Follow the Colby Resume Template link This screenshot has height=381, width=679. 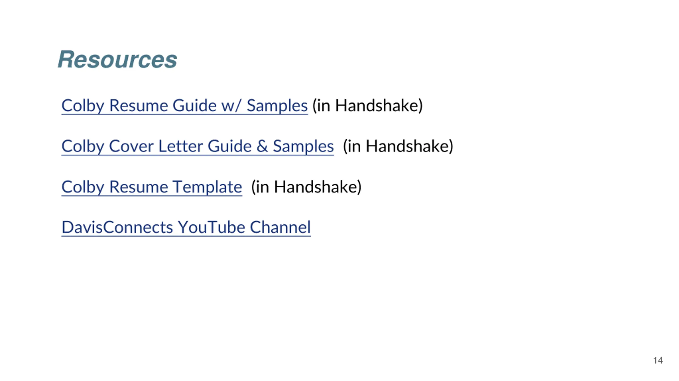point(152,187)
